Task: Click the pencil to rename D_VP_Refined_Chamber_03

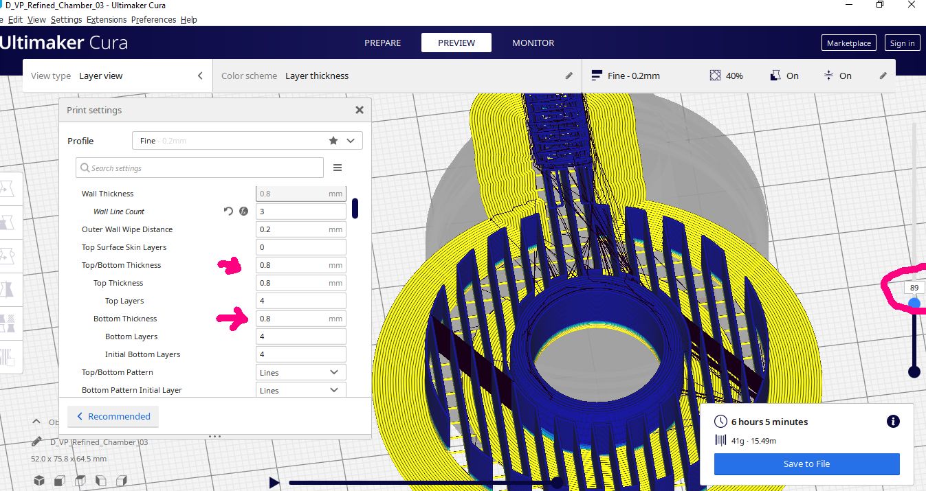Action: [x=37, y=442]
